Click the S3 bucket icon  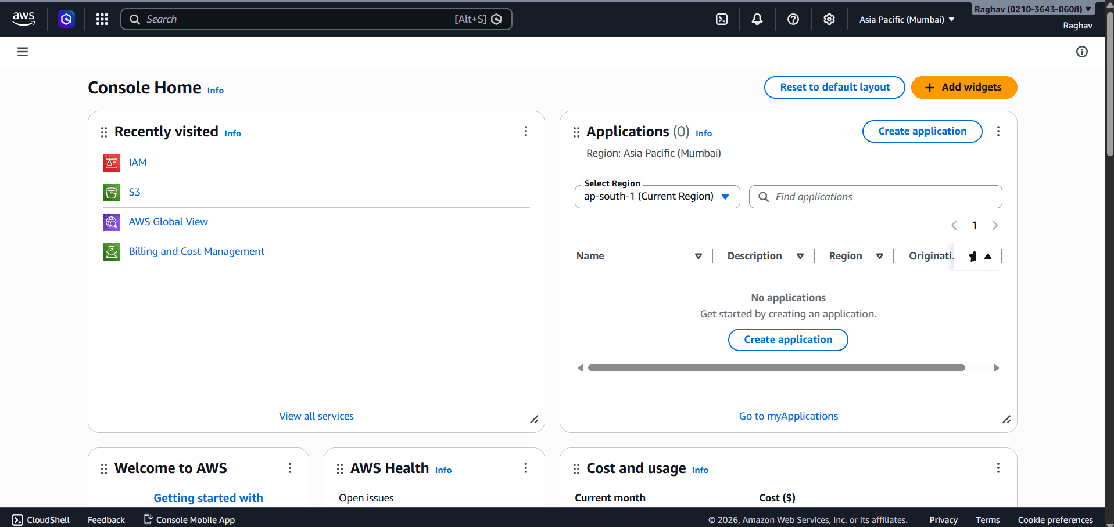(x=111, y=192)
